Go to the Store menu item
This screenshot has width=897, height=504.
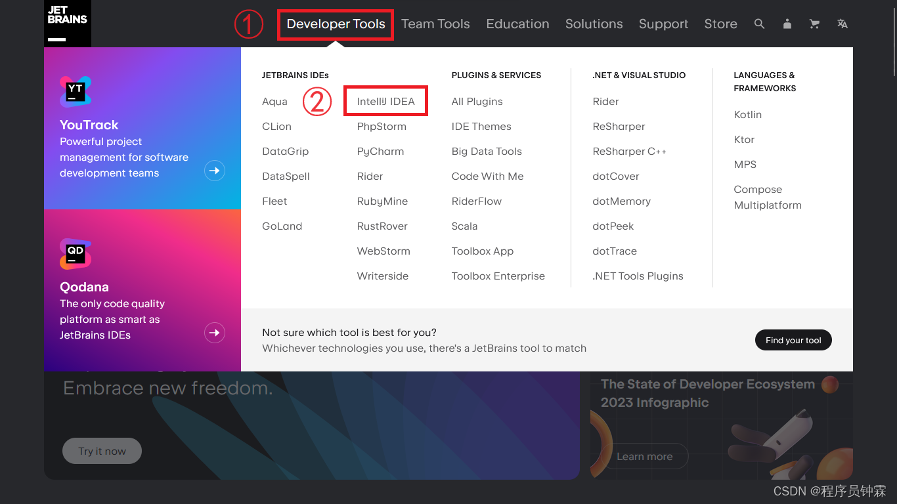(x=720, y=24)
